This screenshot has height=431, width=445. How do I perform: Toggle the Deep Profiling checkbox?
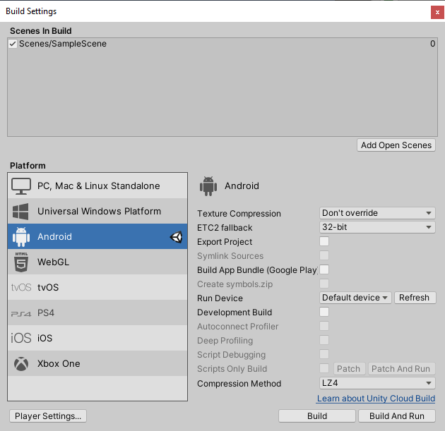point(324,340)
